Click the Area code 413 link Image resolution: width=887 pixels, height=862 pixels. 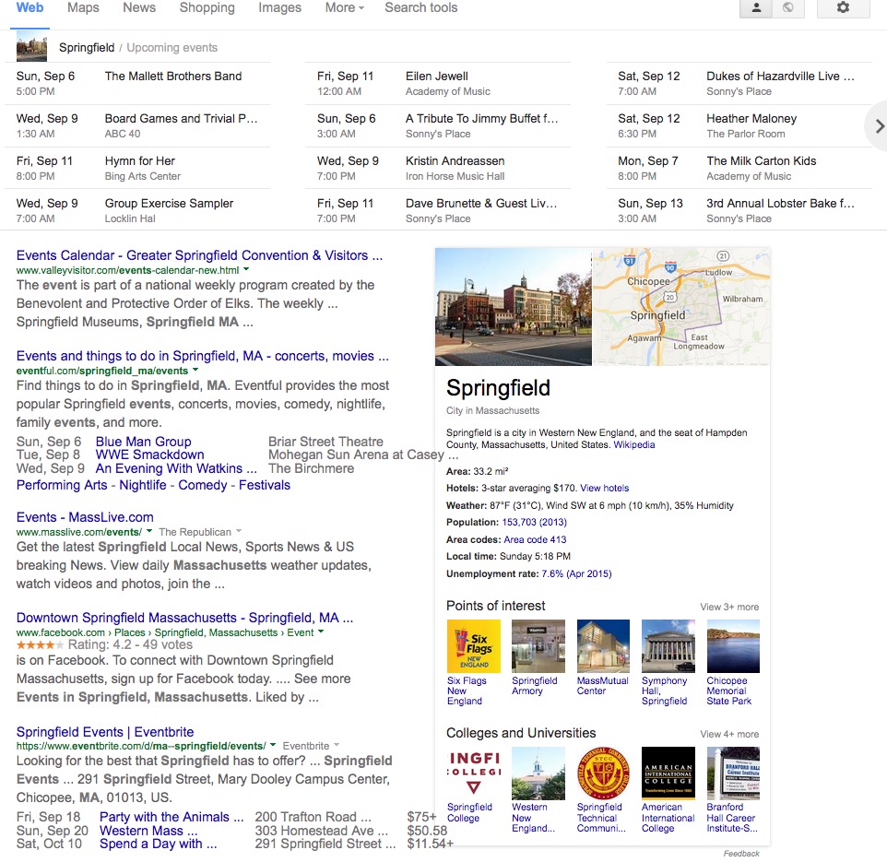pos(535,539)
